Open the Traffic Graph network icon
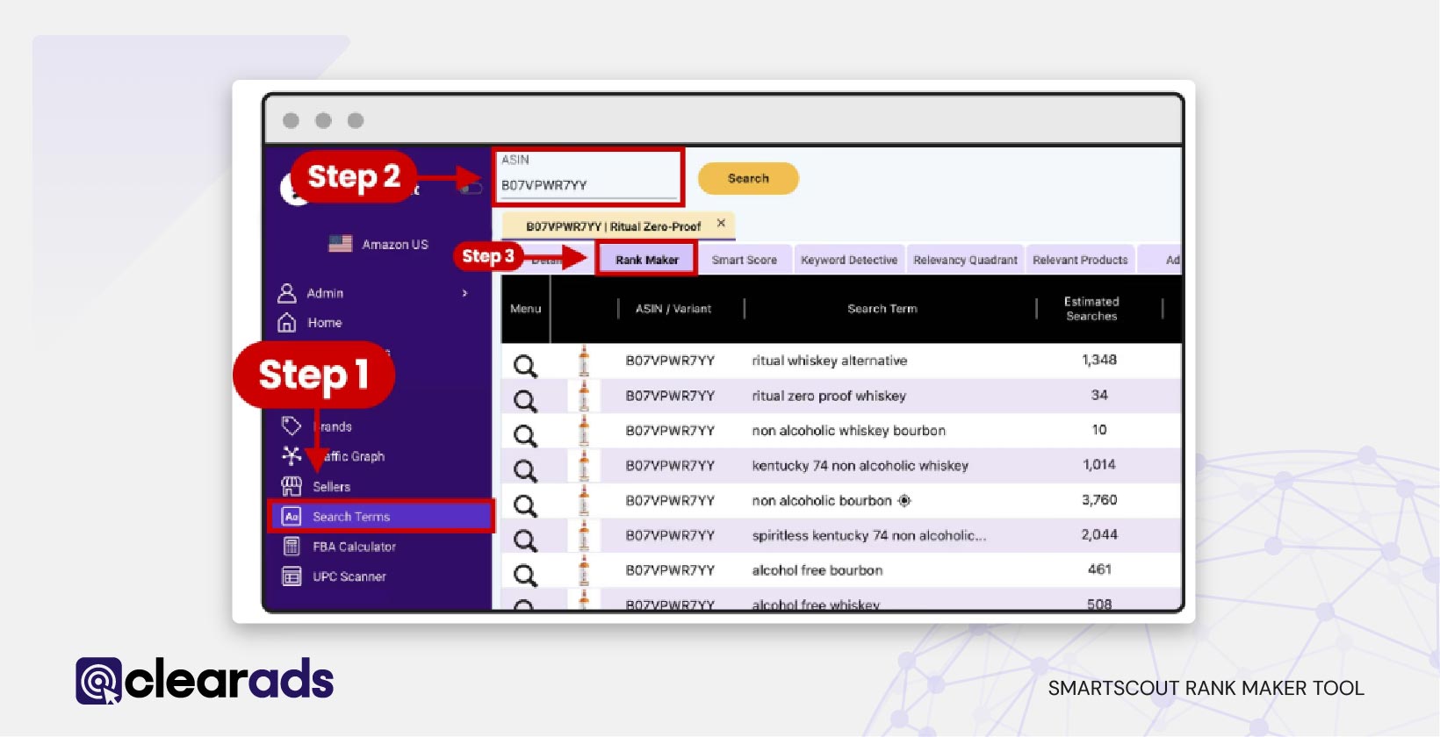 [x=292, y=455]
